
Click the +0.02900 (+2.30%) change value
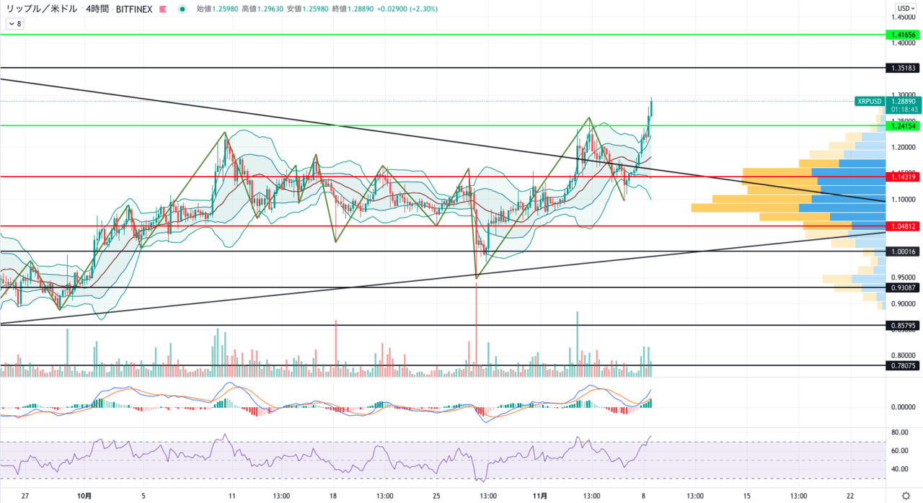[408, 9]
